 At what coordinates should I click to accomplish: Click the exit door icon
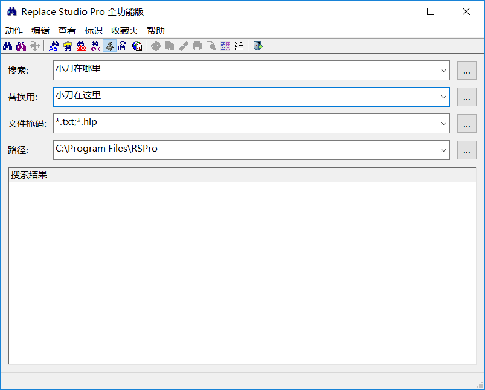pyautogui.click(x=258, y=46)
